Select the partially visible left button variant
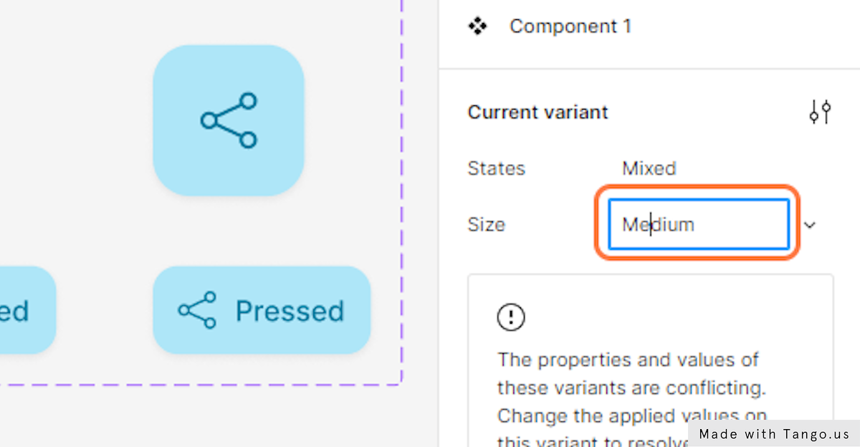This screenshot has height=447, width=860. 25,310
